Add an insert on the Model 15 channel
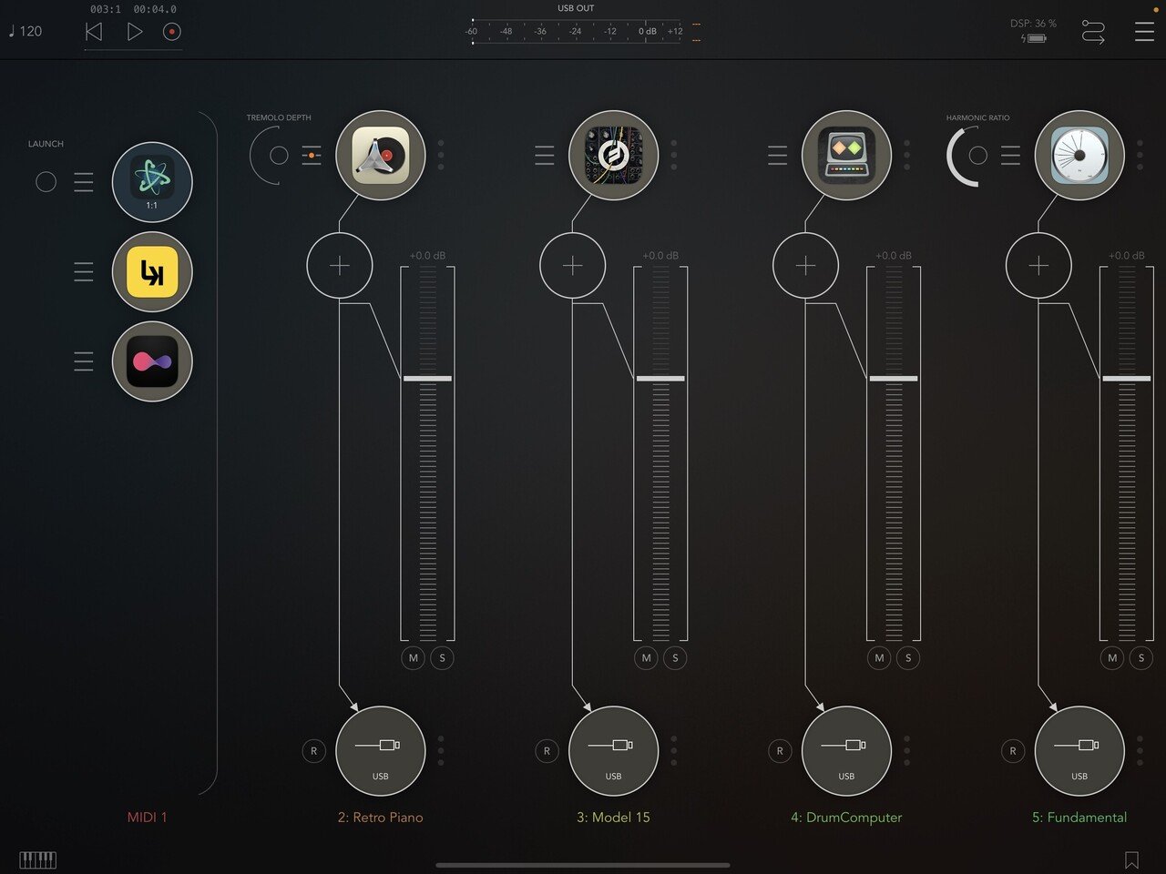This screenshot has width=1166, height=874. [573, 265]
